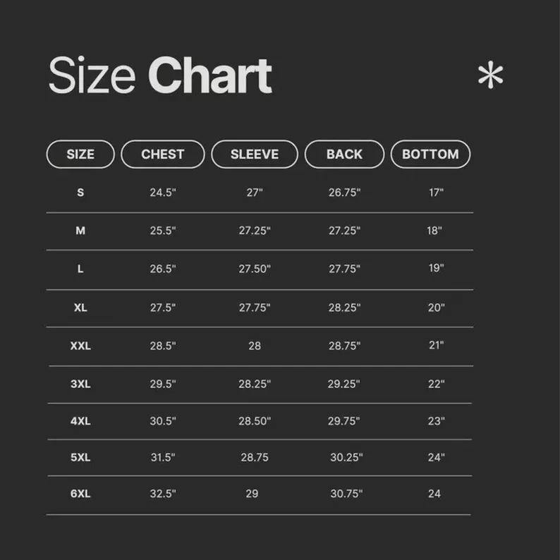Click the asterisk icon in the corner
The height and width of the screenshot is (560, 560).
click(490, 75)
